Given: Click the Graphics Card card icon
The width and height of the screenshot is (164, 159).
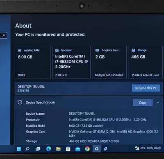Looking at the screenshot, I should [97, 50].
